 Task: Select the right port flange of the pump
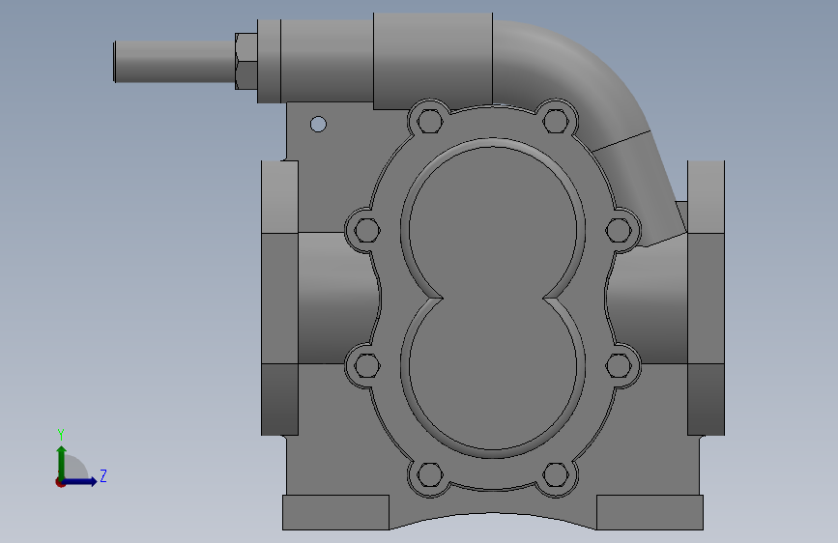[706, 298]
